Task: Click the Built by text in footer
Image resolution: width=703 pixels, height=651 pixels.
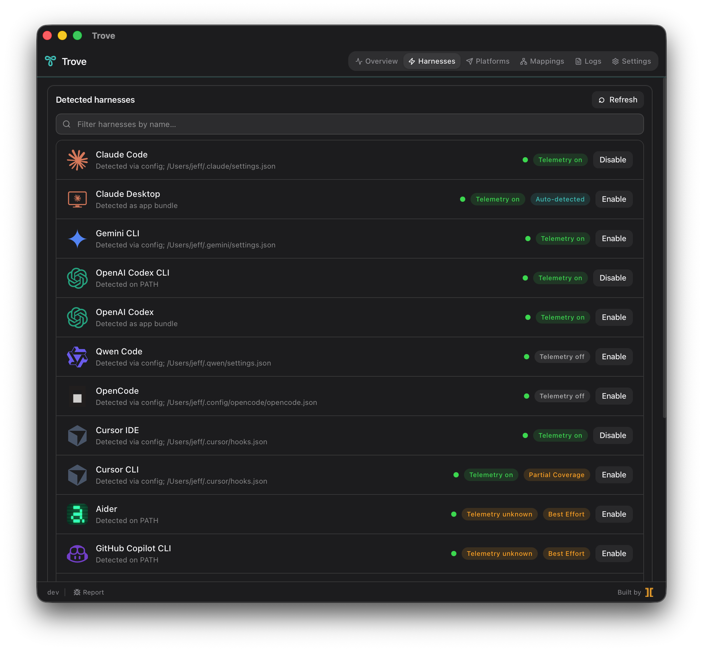Action: (x=629, y=592)
